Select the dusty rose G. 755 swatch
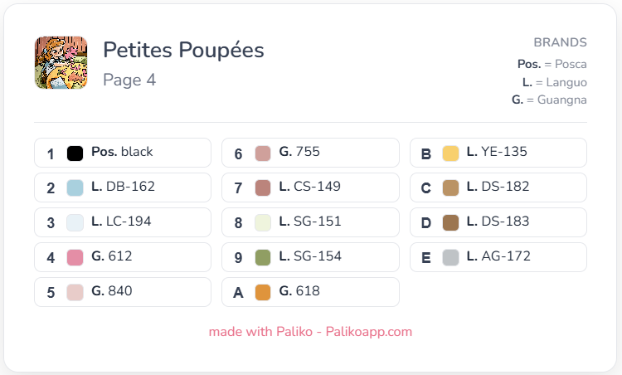Image resolution: width=622 pixels, height=375 pixels. pos(263,153)
